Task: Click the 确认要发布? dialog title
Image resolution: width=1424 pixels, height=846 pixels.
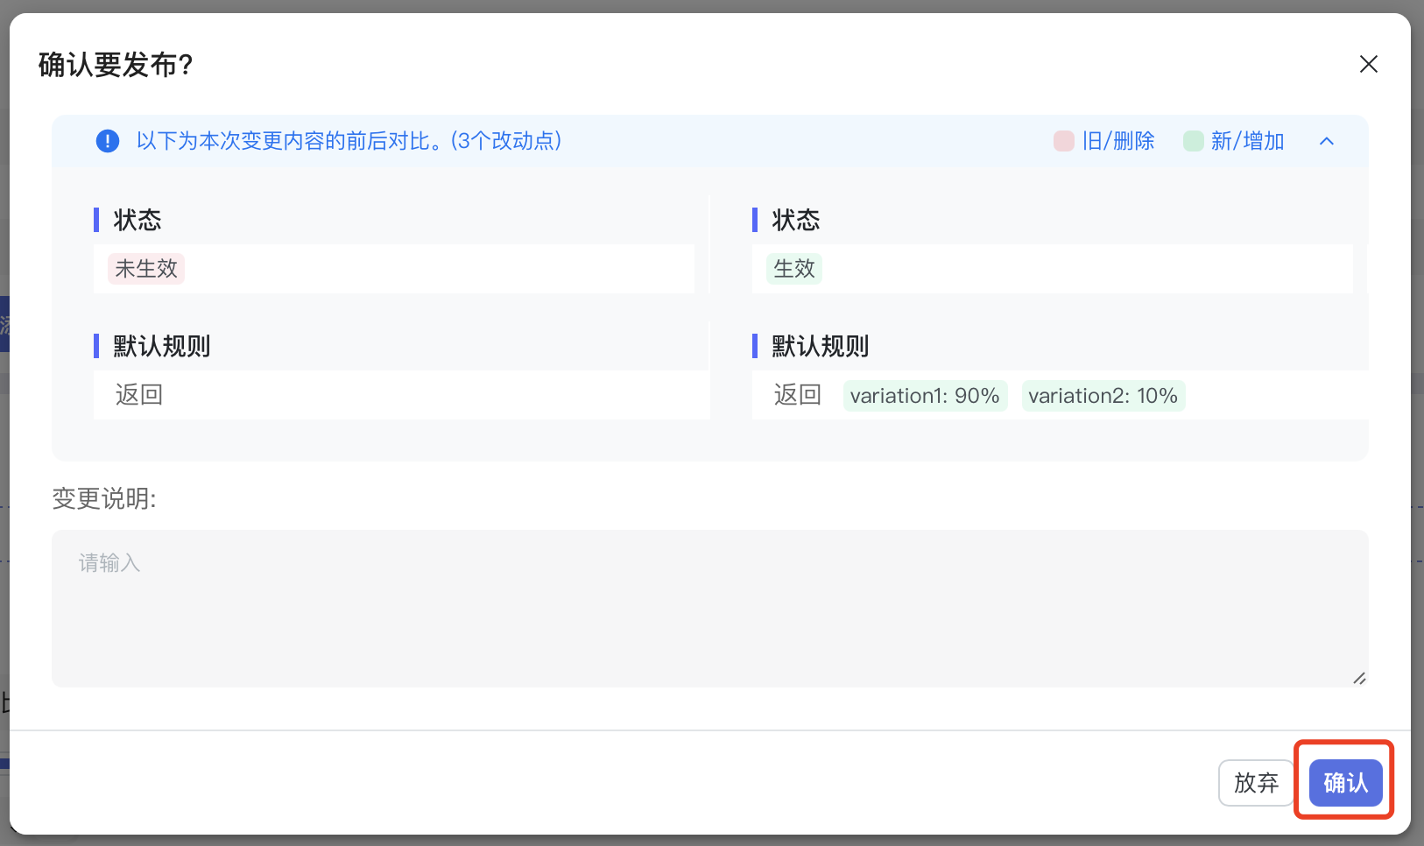Action: [x=116, y=65]
